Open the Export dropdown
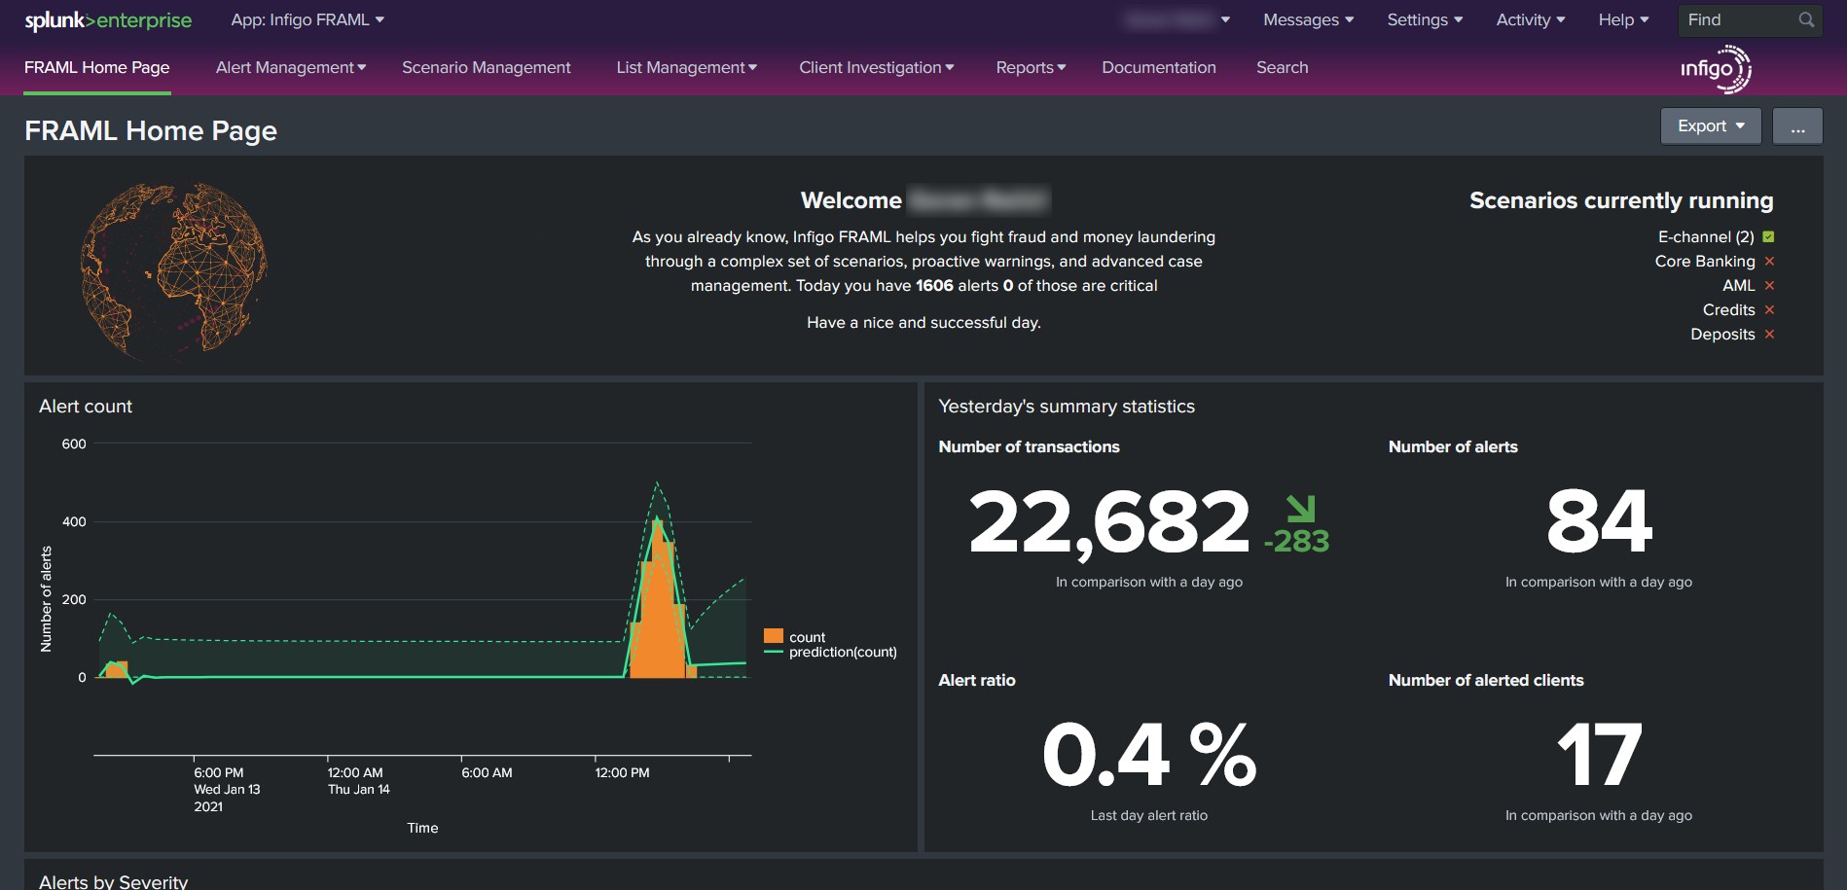 tap(1710, 126)
